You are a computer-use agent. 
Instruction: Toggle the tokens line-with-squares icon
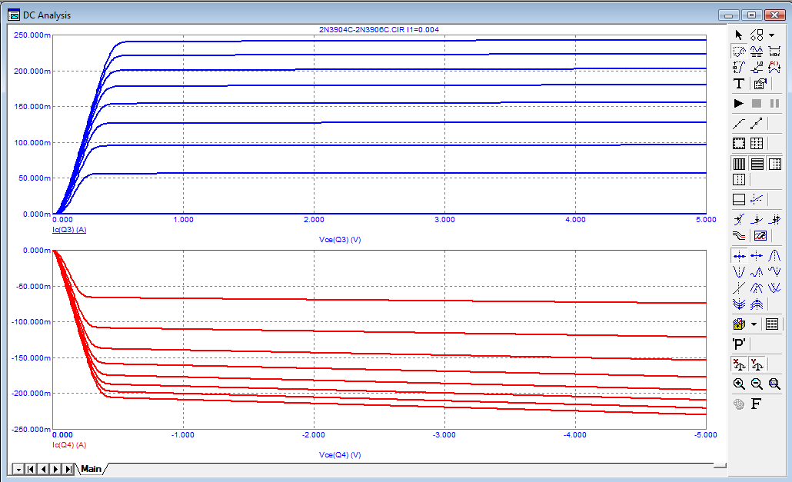757,124
